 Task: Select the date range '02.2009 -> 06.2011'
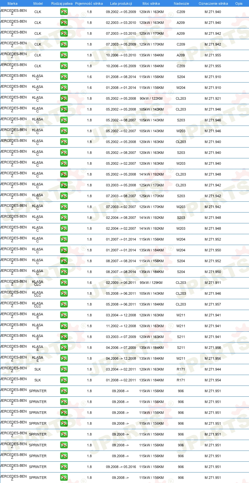click(121, 283)
